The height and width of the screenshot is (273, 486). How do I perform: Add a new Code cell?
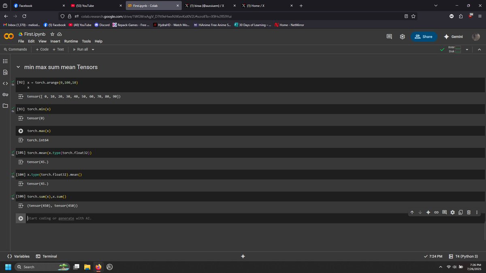click(42, 49)
